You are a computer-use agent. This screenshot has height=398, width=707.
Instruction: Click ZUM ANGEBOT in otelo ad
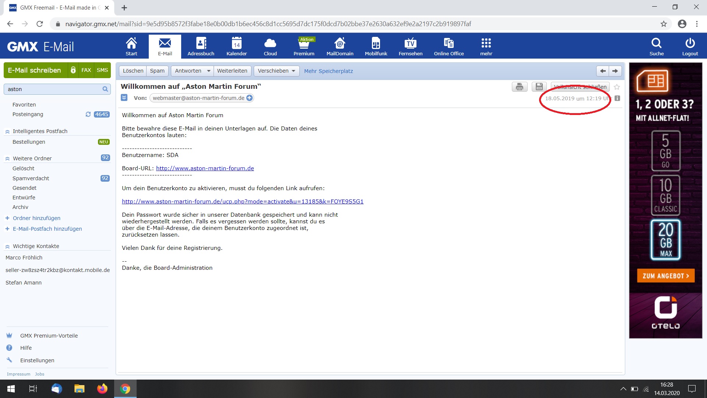(x=666, y=276)
